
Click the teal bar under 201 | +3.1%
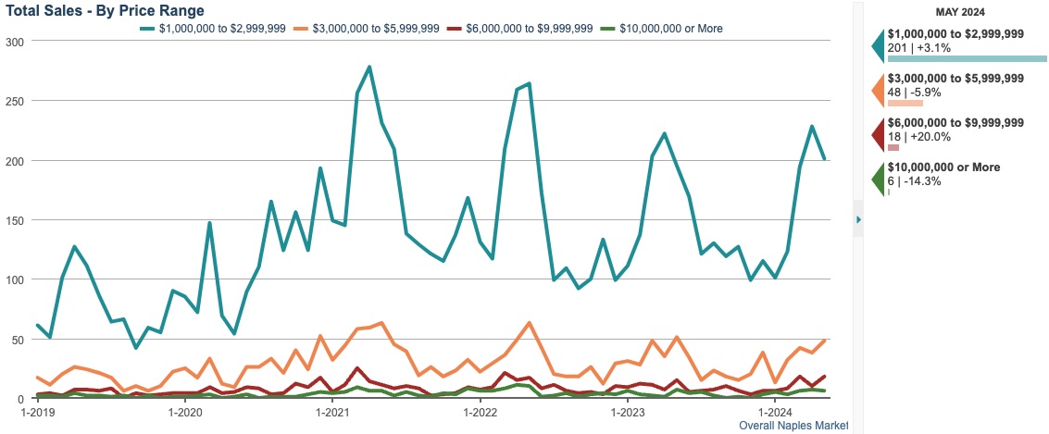[967, 59]
